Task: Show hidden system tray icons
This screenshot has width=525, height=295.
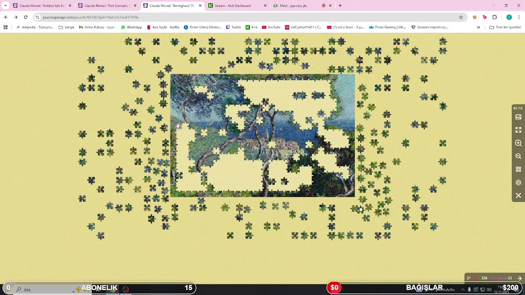Action: point(463,290)
